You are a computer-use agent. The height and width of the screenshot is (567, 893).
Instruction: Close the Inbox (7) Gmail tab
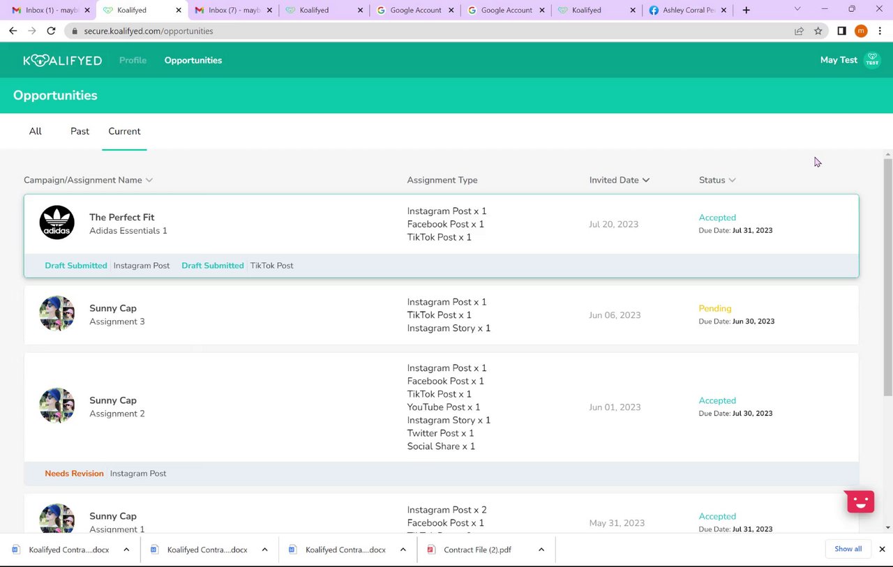pos(269,10)
